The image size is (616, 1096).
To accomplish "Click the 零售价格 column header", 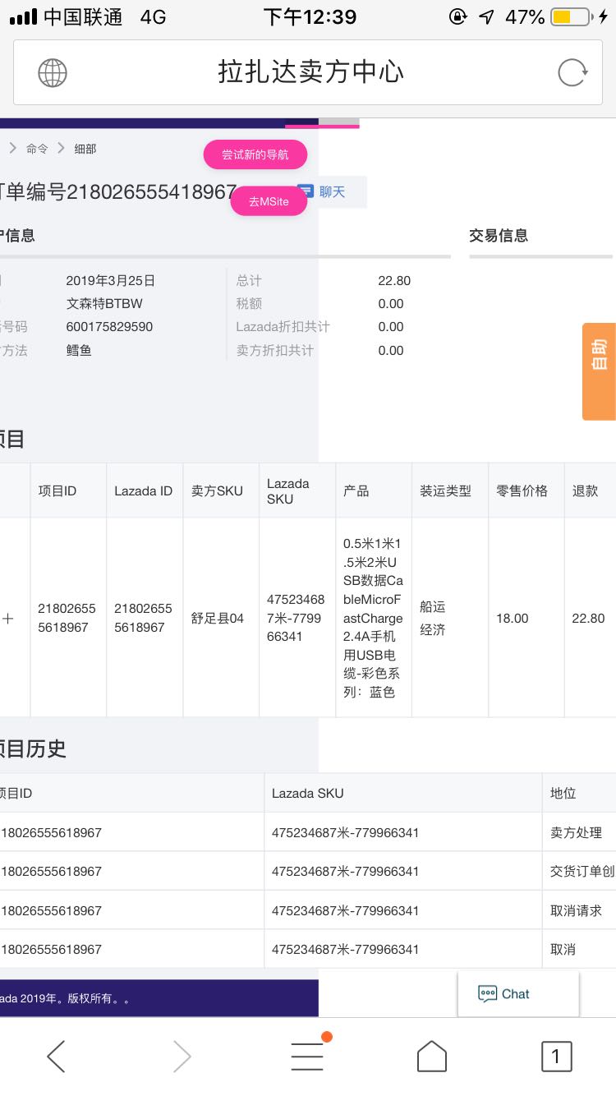I will tap(522, 490).
